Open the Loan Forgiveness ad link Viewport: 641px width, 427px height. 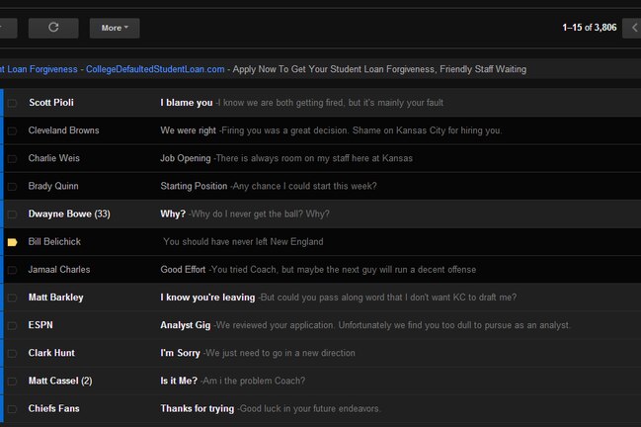tap(39, 69)
